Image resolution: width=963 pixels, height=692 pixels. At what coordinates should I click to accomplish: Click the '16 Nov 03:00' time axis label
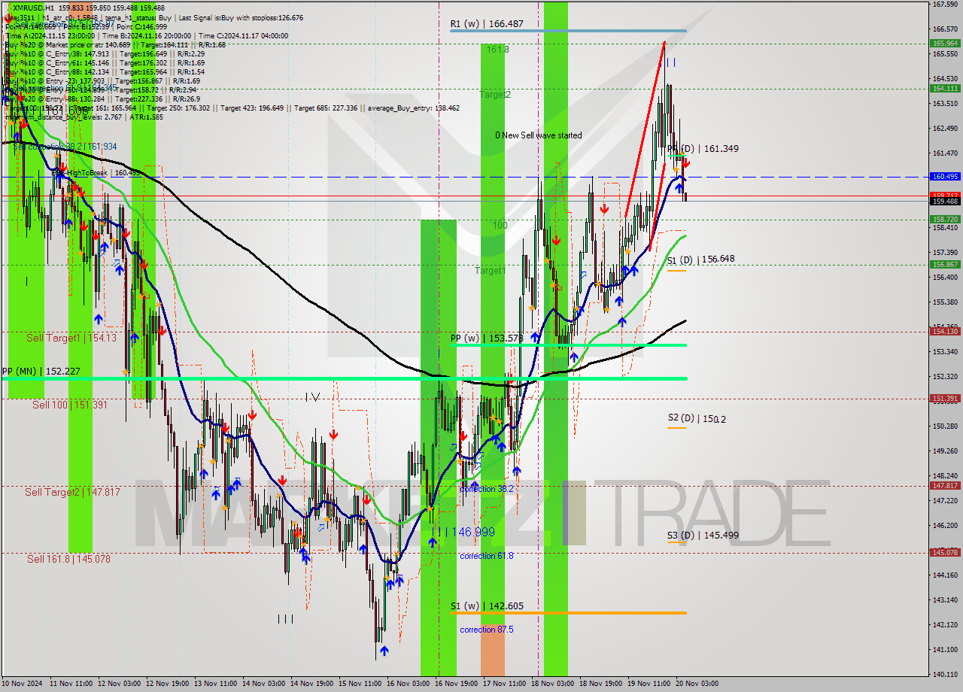click(x=407, y=684)
